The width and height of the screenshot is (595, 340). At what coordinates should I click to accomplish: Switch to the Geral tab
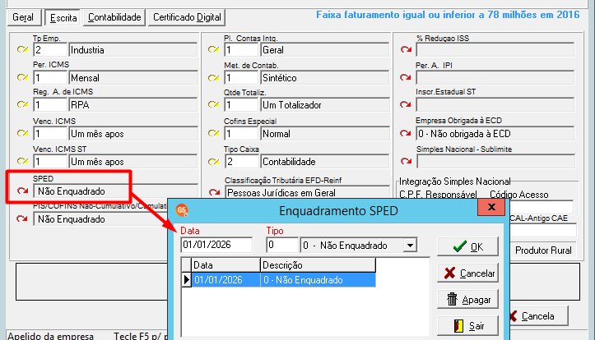coord(23,17)
